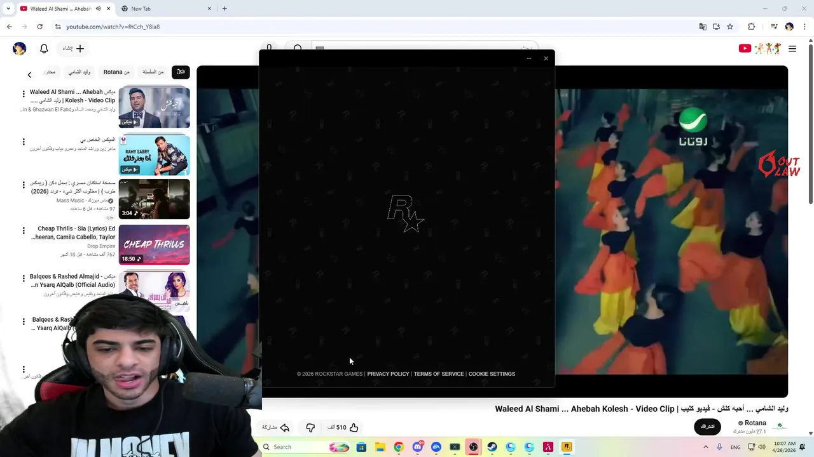Open Rotana channel name link

click(x=755, y=423)
